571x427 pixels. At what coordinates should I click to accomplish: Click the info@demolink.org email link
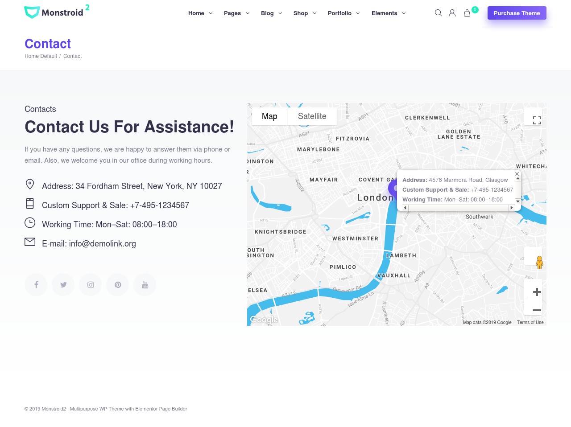pyautogui.click(x=102, y=244)
